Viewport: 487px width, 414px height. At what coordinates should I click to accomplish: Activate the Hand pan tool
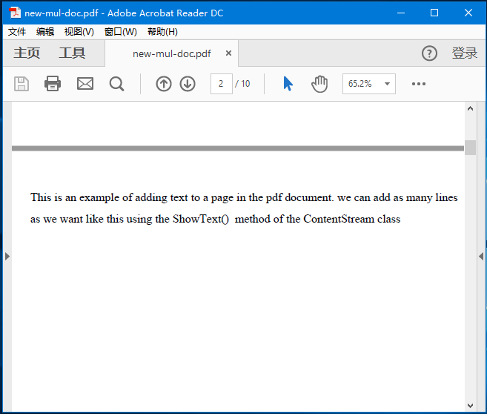click(319, 84)
